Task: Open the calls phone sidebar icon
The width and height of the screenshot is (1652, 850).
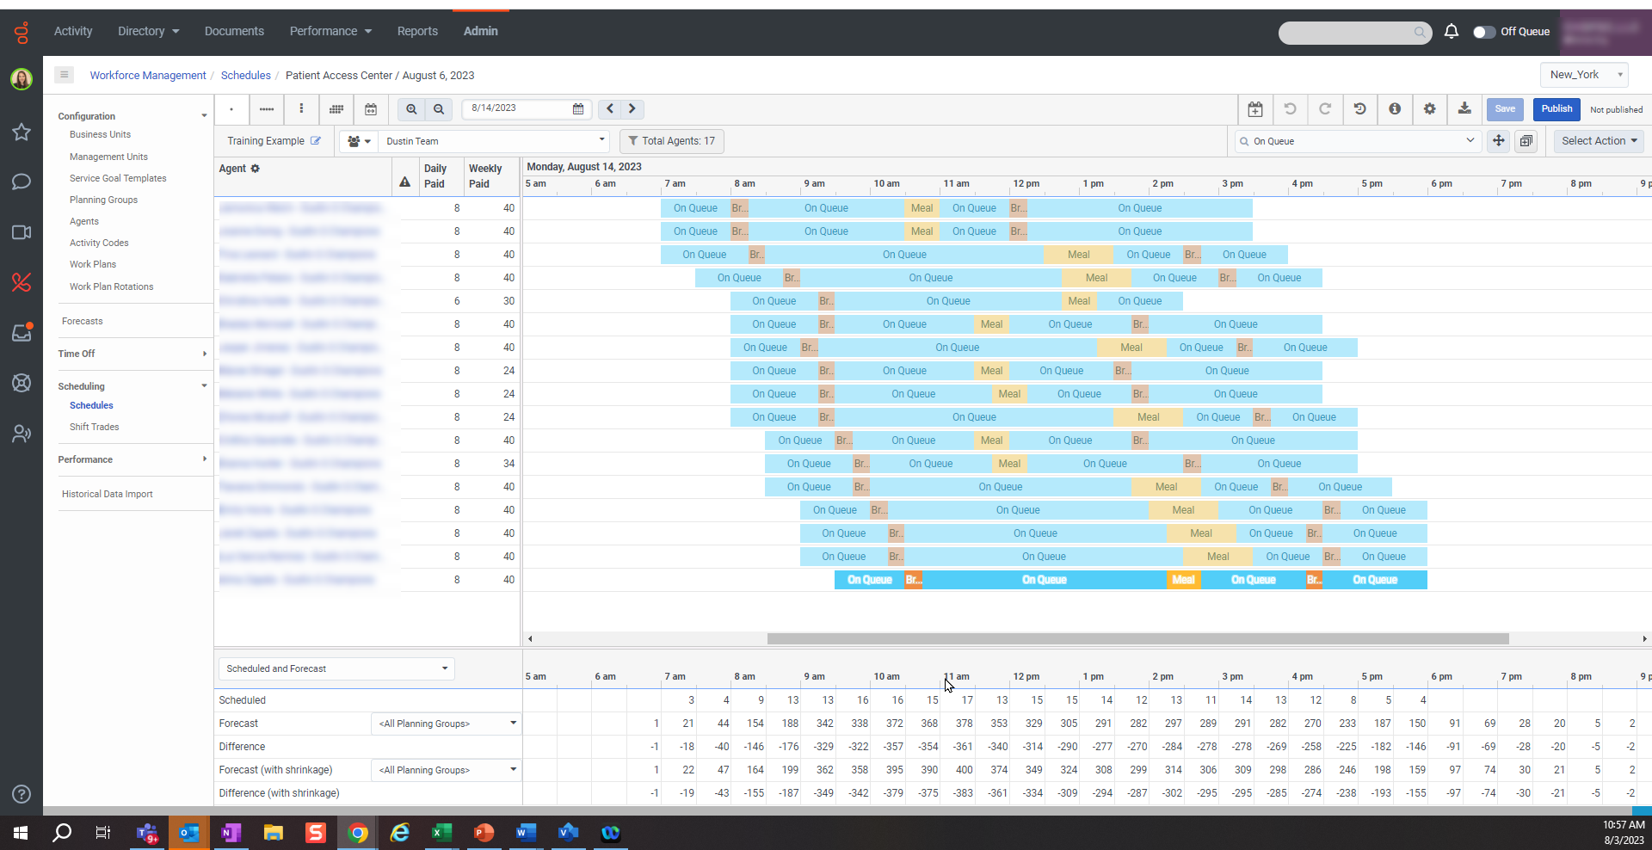Action: click(22, 282)
